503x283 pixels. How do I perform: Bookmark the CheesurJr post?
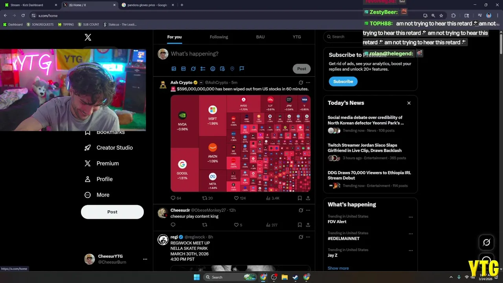click(300, 225)
